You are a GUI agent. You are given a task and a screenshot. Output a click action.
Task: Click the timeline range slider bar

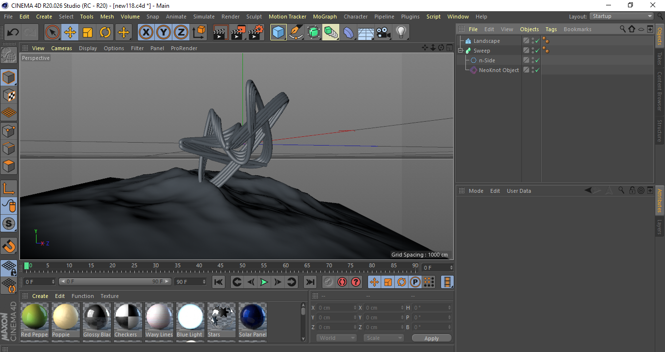point(115,281)
